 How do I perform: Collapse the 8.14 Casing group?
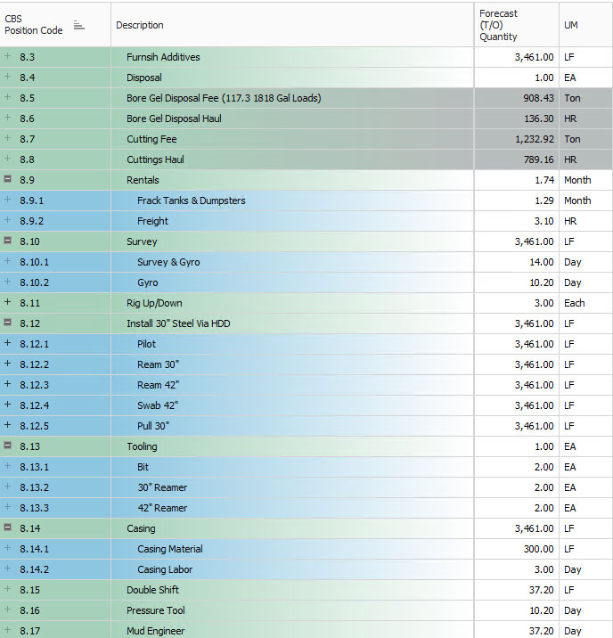(x=7, y=528)
